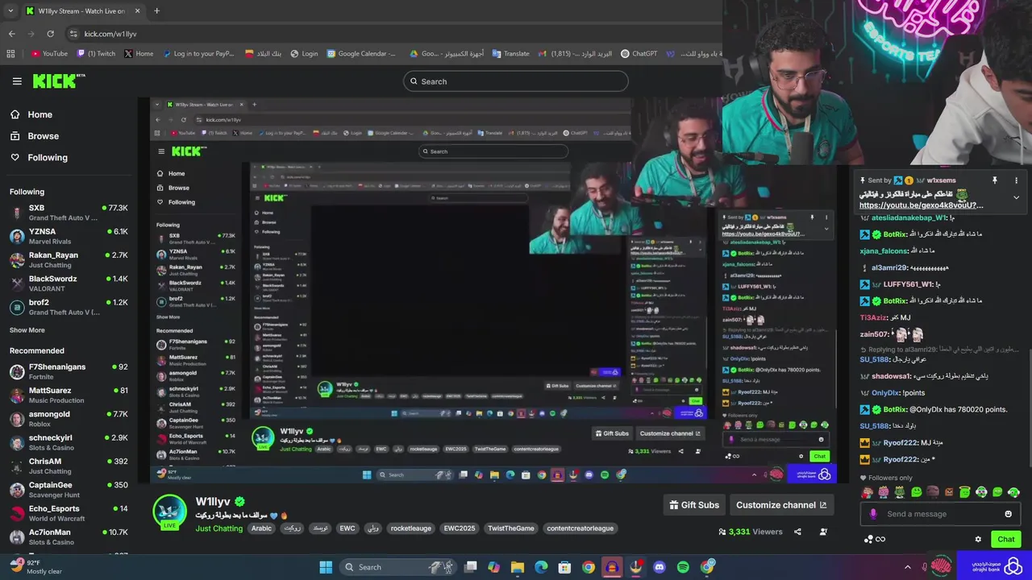This screenshot has height=580, width=1032.
Task: Go to Home in Kick sidebar
Action: click(40, 114)
